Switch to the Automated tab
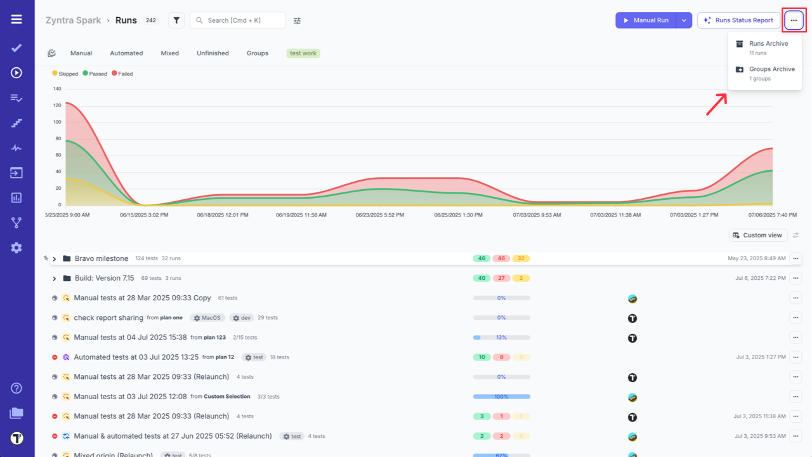The width and height of the screenshot is (812, 457). [126, 53]
